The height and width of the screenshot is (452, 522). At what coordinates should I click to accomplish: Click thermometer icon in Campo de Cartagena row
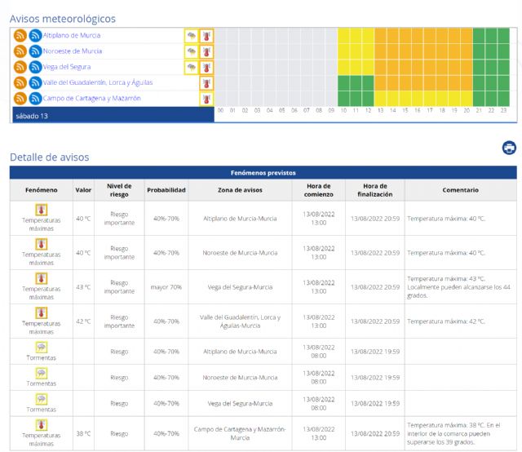coord(206,98)
